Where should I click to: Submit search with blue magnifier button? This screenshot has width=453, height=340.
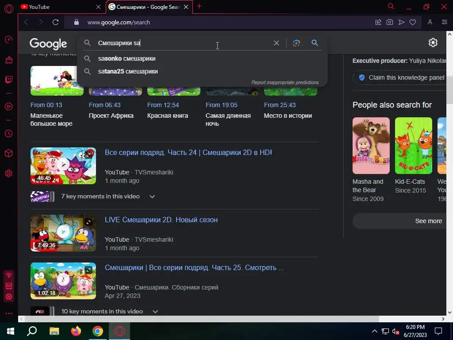(x=315, y=43)
